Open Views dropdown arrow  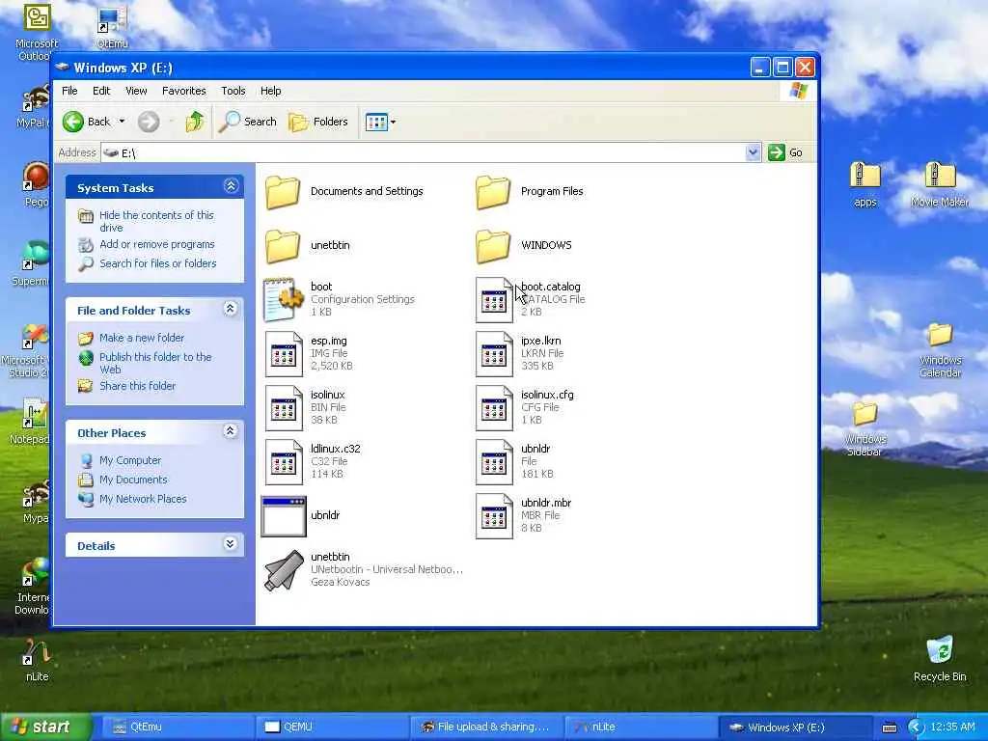pyautogui.click(x=394, y=123)
